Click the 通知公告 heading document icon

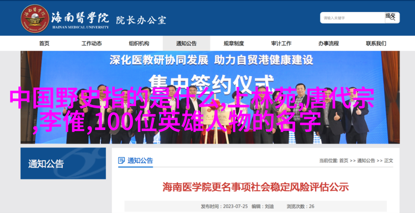[121, 161]
